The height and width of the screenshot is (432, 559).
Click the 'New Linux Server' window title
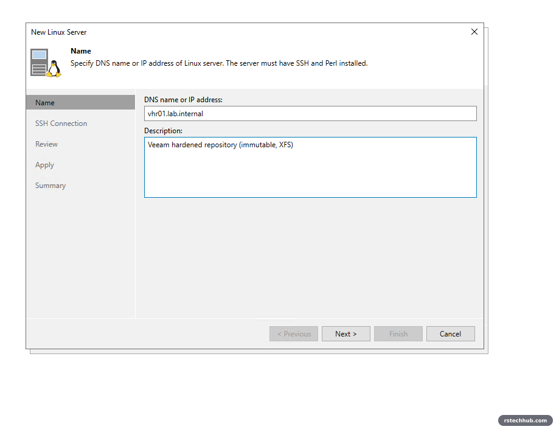click(59, 32)
